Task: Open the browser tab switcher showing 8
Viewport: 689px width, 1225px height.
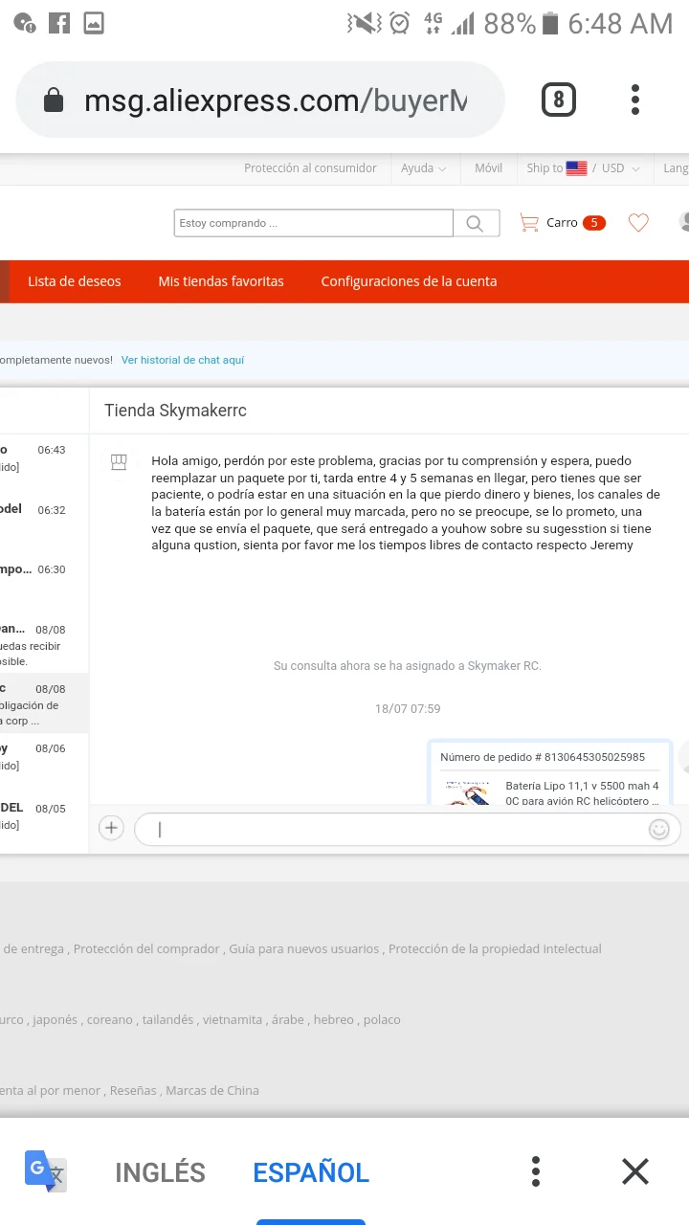Action: click(559, 100)
